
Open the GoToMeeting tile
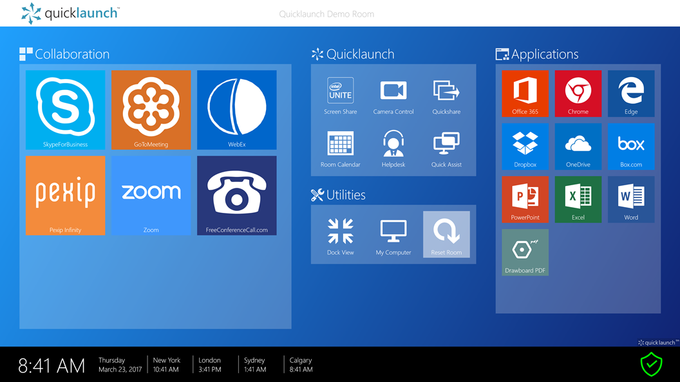[x=151, y=110]
